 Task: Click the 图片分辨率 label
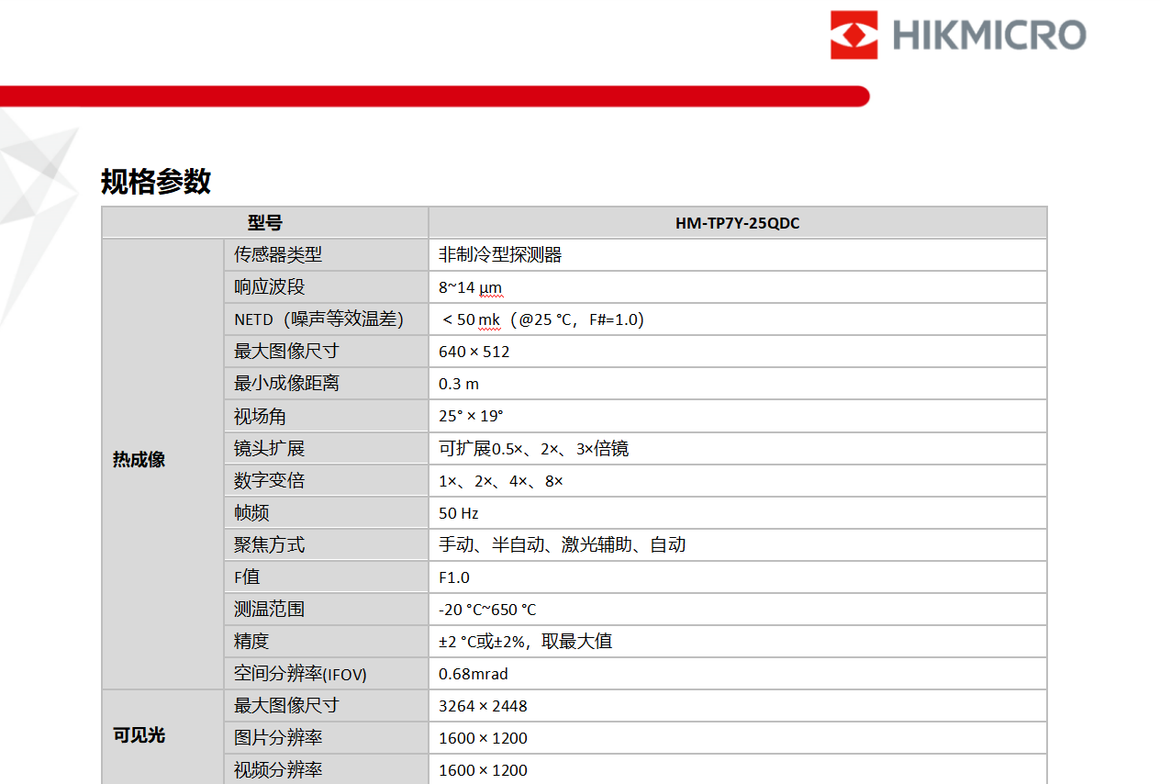click(x=278, y=737)
